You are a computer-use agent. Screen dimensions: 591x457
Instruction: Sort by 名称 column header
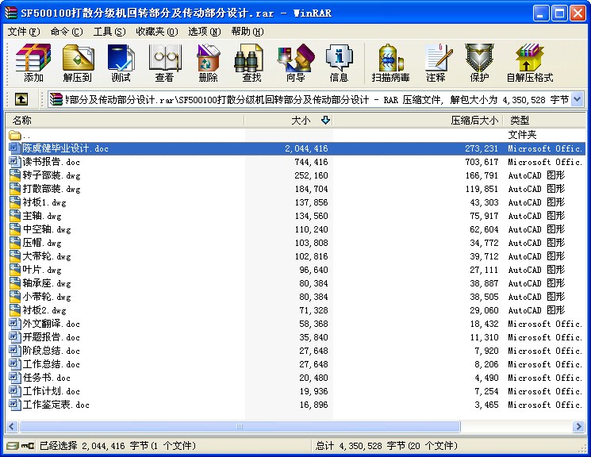click(125, 121)
